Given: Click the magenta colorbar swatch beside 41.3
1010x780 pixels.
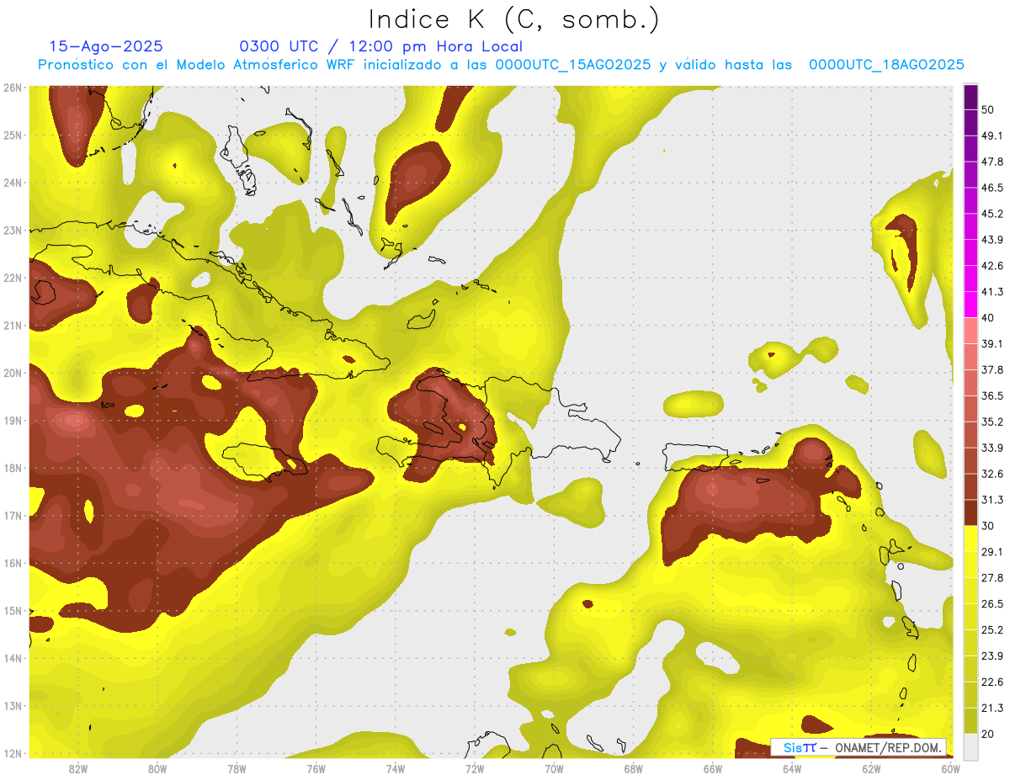Looking at the screenshot, I should [970, 305].
